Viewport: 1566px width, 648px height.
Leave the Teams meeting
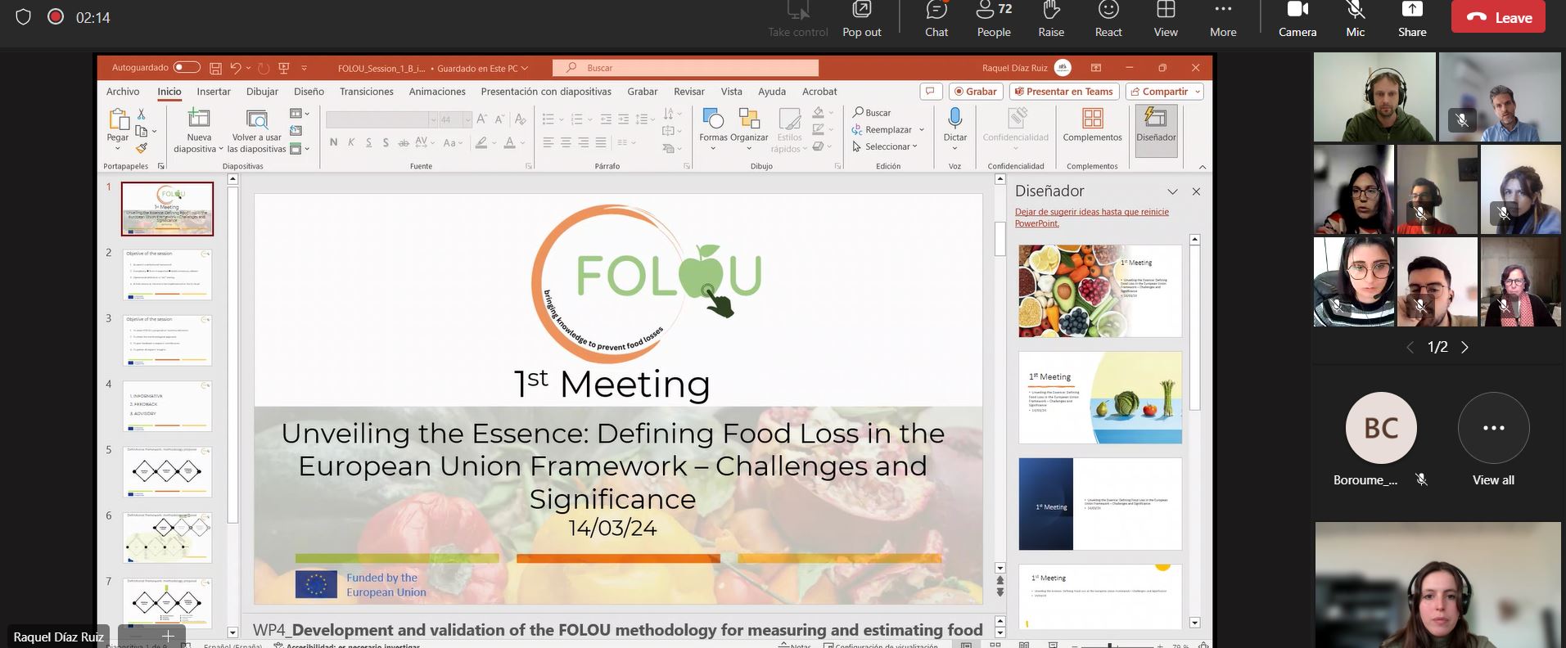point(1498,17)
